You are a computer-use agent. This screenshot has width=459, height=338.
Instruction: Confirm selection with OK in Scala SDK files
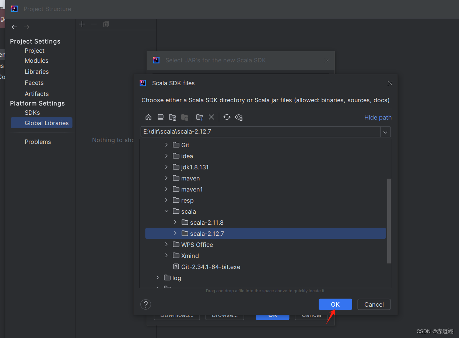click(x=335, y=304)
